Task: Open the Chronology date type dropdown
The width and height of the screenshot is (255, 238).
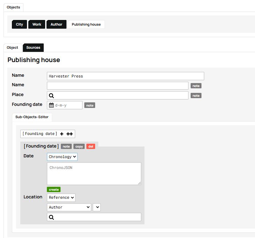Action: pyautogui.click(x=62, y=157)
